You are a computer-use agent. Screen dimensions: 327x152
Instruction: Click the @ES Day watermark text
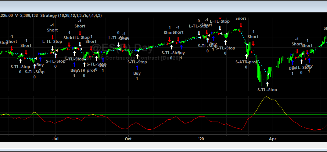(121, 47)
